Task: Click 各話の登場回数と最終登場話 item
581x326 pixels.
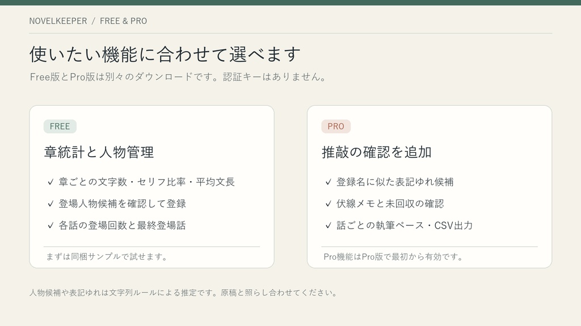Action: coord(123,225)
